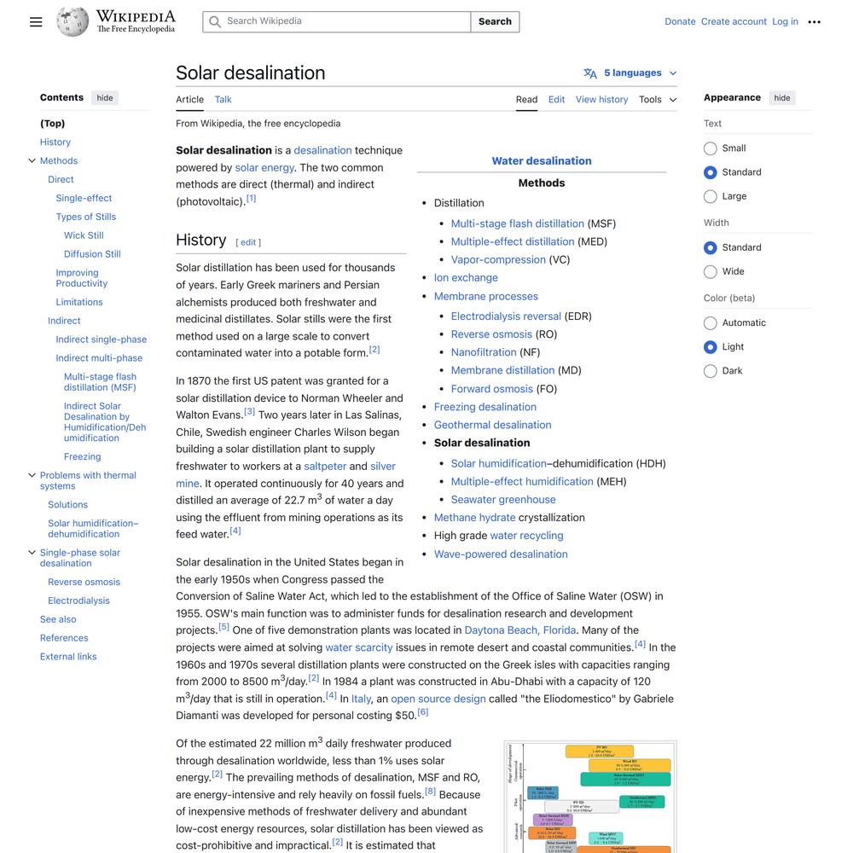The image size is (853, 853).
Task: Hide the Contents sidebar
Action: tap(105, 98)
